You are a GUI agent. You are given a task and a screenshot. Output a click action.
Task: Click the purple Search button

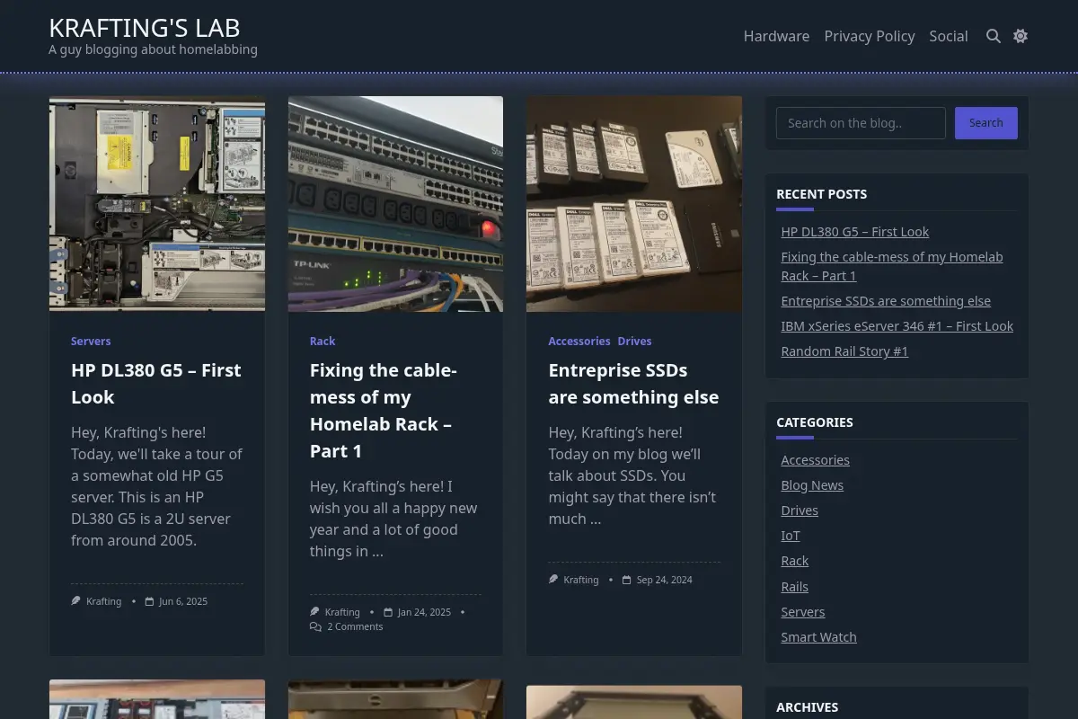click(x=986, y=123)
